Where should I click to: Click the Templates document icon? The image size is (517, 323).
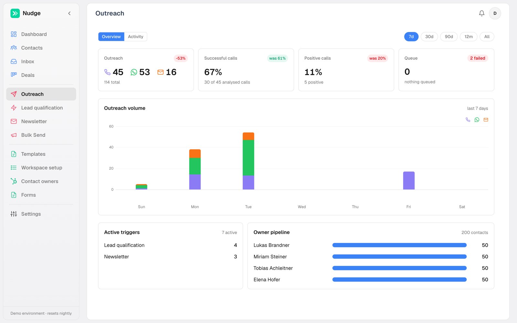pyautogui.click(x=14, y=154)
